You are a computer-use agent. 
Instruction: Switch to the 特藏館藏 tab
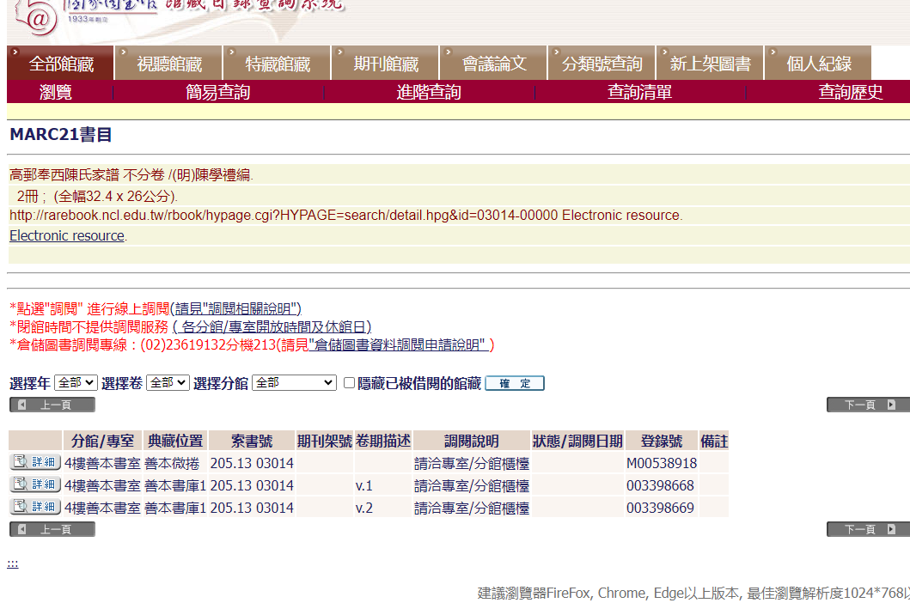(x=277, y=61)
